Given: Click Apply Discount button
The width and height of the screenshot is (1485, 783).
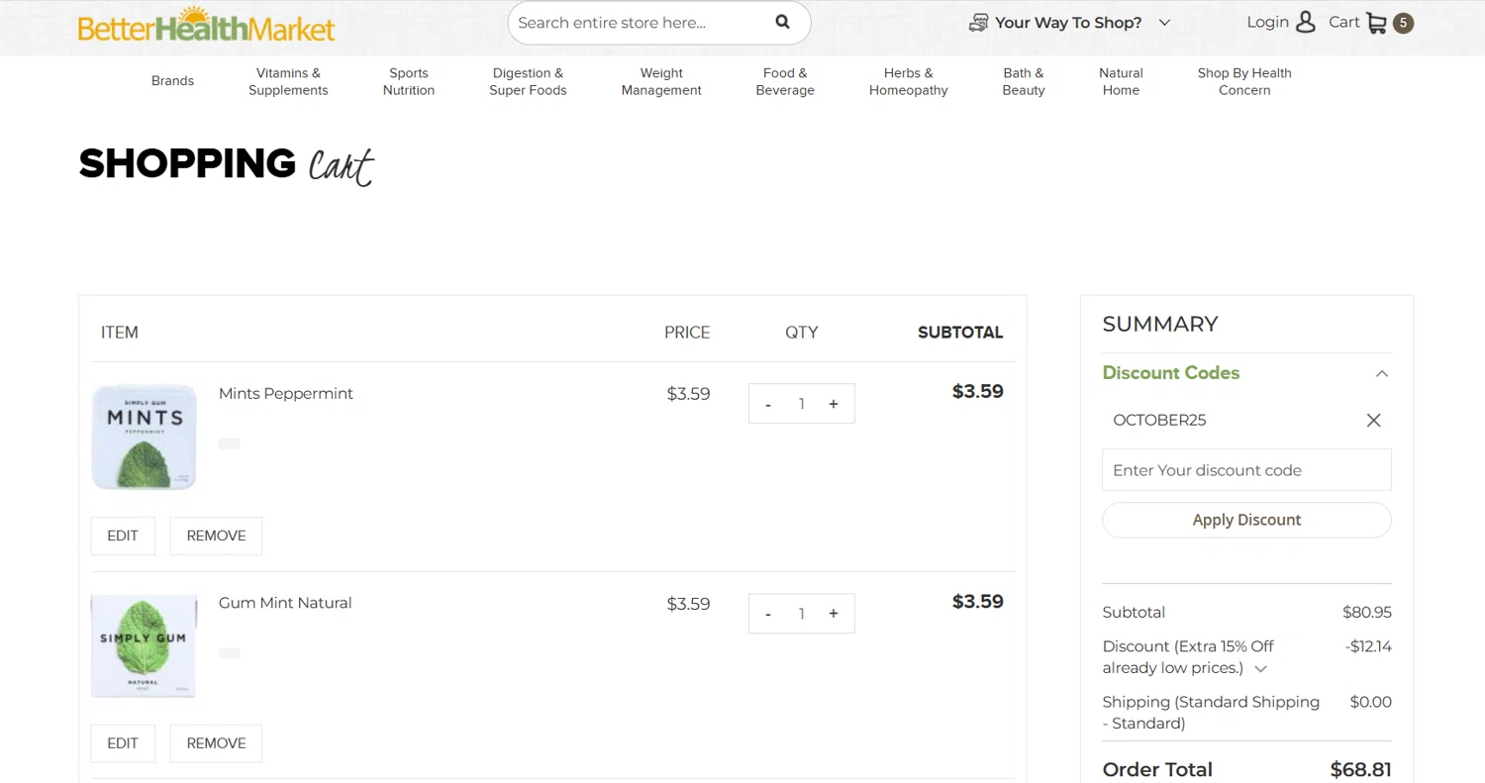Looking at the screenshot, I should click(1246, 520).
